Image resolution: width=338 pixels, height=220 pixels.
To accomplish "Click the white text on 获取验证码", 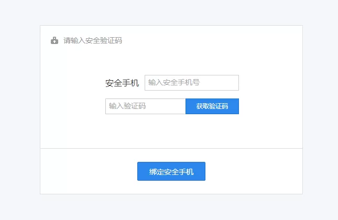I will pyautogui.click(x=212, y=106).
